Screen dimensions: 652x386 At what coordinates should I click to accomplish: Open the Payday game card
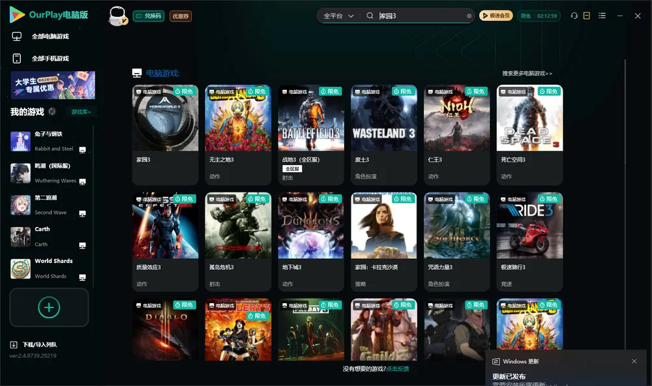(311, 329)
